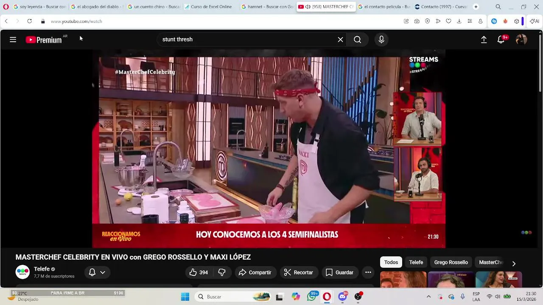Open the taskbar volume speaker icon

click(498, 297)
